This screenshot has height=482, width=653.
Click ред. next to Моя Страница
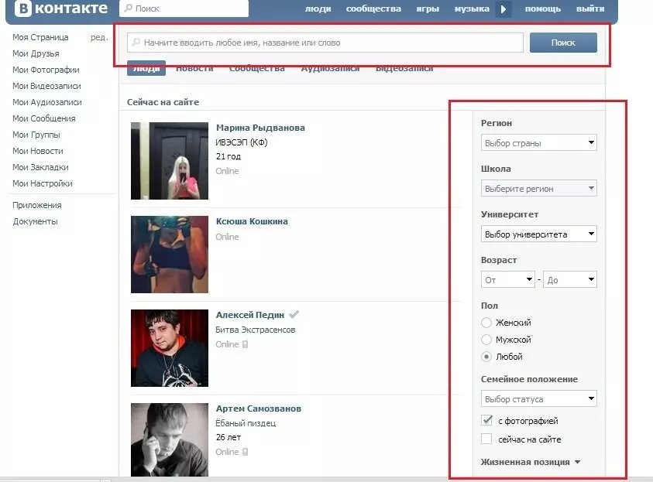[99, 37]
